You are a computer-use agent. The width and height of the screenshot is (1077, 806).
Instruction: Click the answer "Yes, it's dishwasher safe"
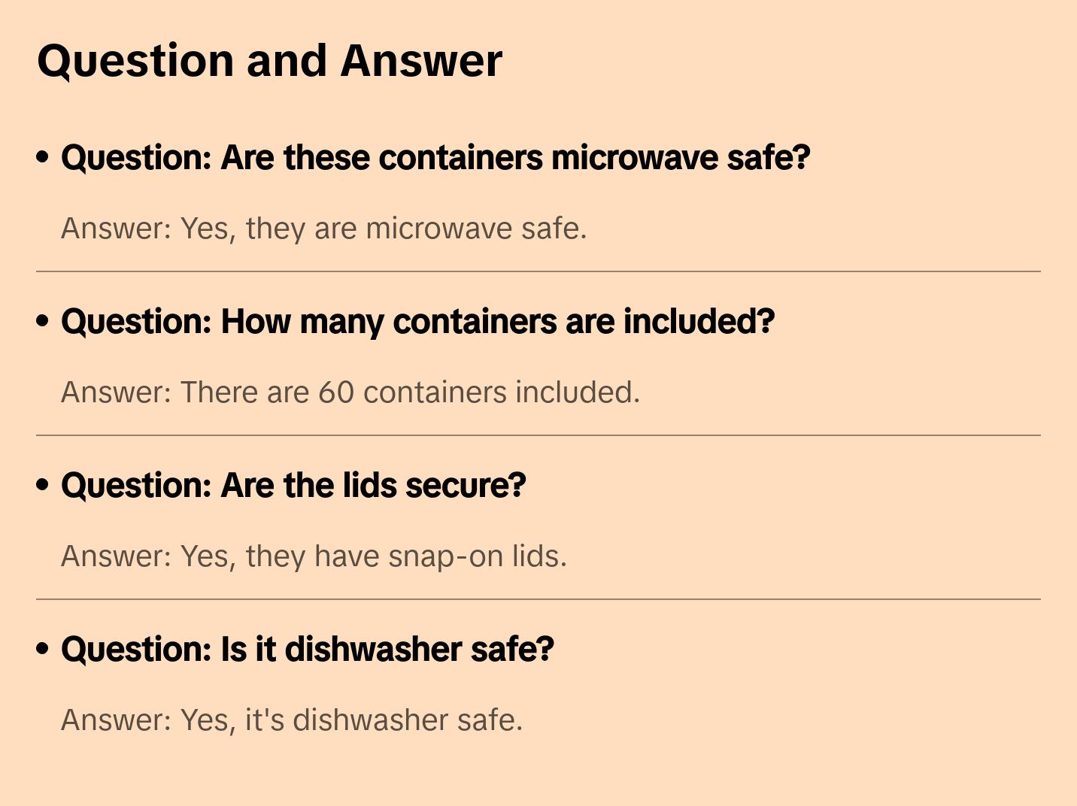pos(292,720)
